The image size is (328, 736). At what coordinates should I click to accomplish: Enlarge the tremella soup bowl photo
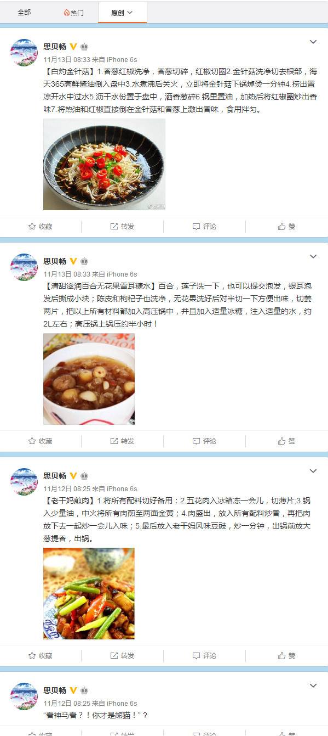(x=89, y=379)
